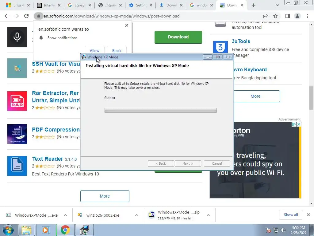Open Text Reader title link
Viewport: 314px width, 236px height.
[x=48, y=159]
